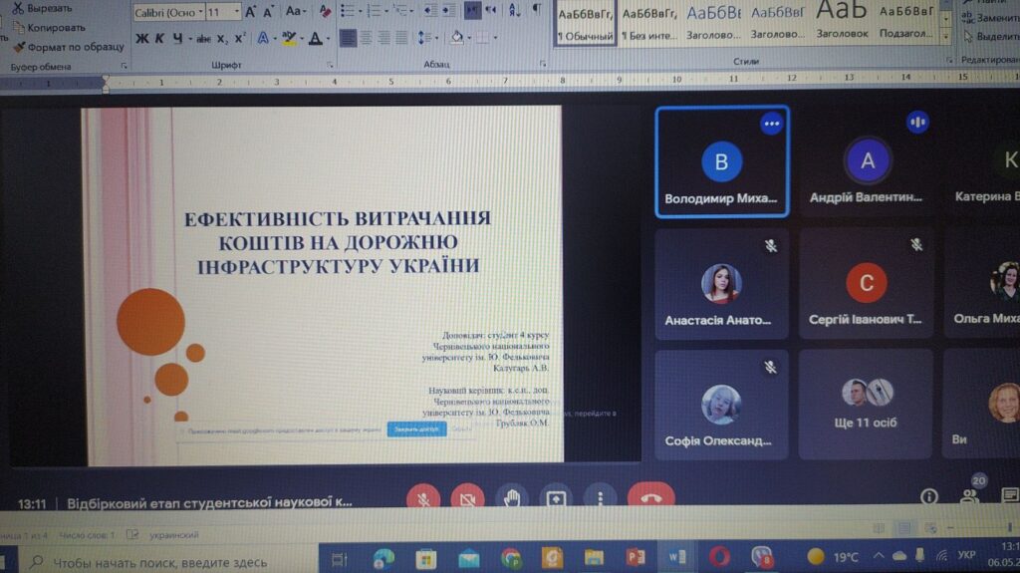
Task: Toggle subscript formatting
Action: click(222, 39)
